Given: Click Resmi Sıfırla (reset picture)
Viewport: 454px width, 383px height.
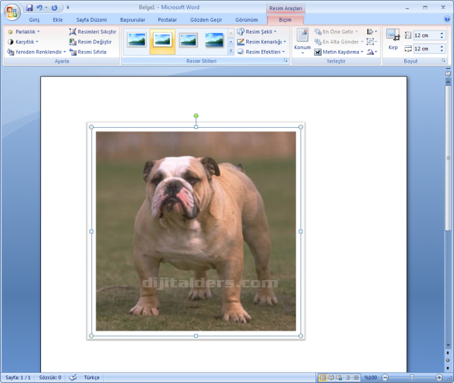Looking at the screenshot, I should pos(88,52).
